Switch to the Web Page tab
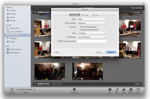Viewport: 150px width, 99px height. click(85, 15)
